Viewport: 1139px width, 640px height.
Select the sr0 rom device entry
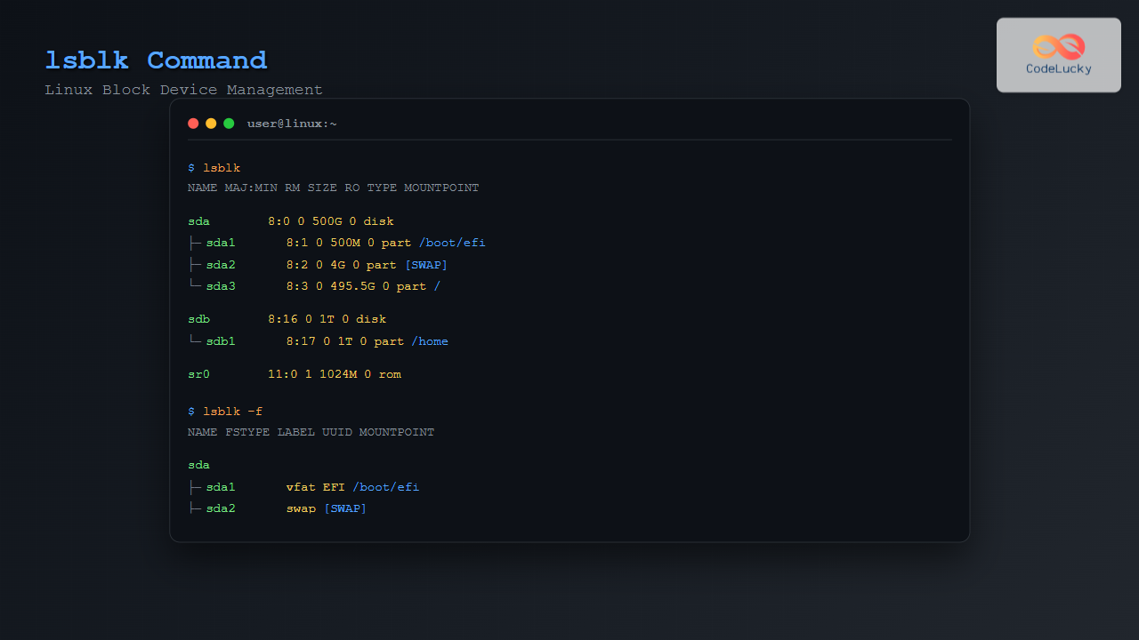click(199, 374)
